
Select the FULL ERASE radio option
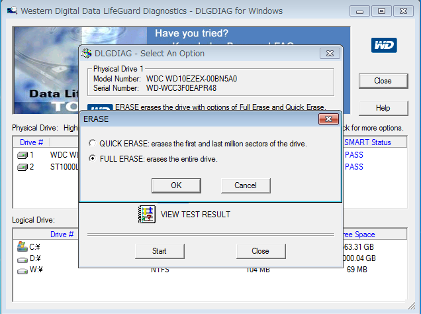(x=93, y=158)
